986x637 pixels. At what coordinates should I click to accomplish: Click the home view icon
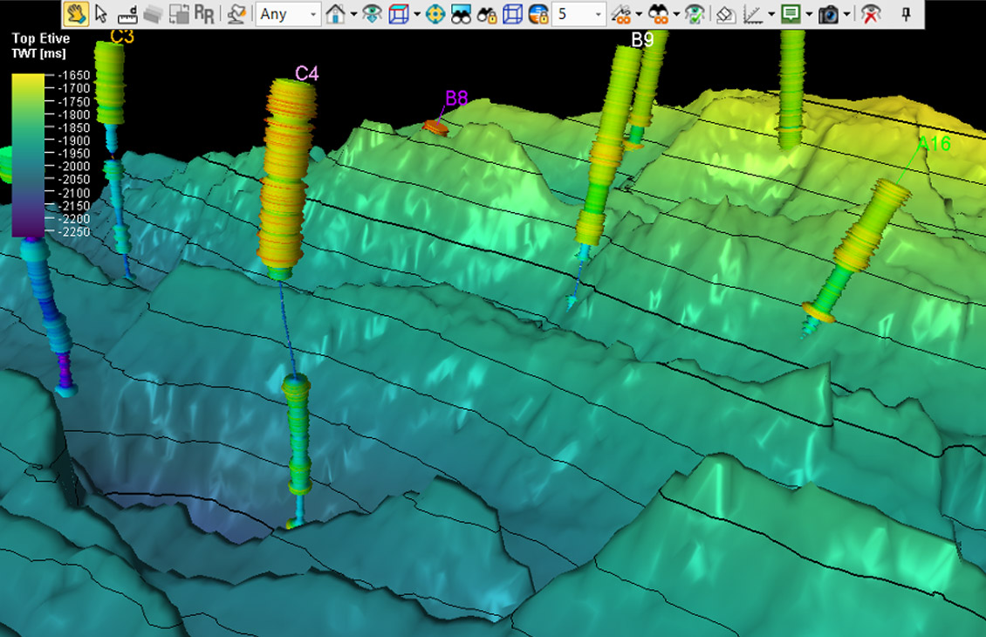tap(335, 14)
